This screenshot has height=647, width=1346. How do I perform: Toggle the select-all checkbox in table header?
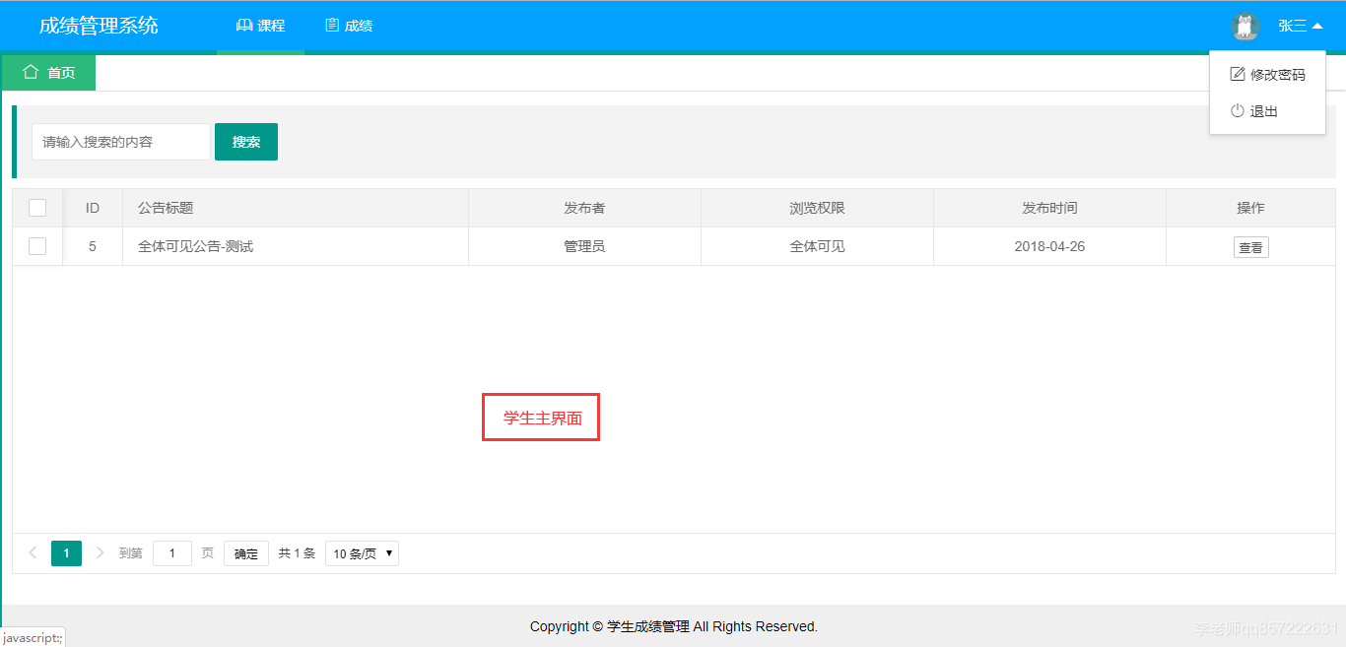coord(37,208)
